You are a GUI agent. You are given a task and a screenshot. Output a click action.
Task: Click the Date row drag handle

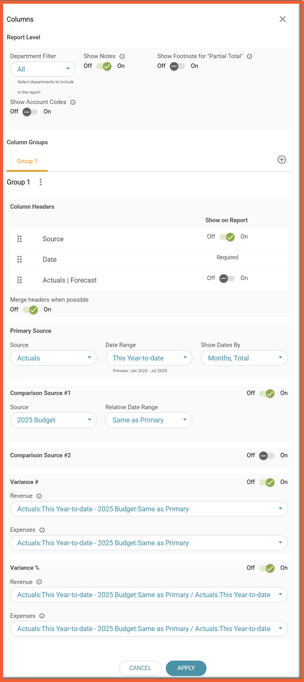click(19, 259)
